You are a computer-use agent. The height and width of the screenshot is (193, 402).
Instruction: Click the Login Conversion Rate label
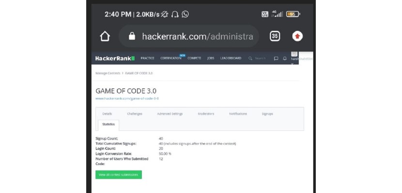(113, 154)
